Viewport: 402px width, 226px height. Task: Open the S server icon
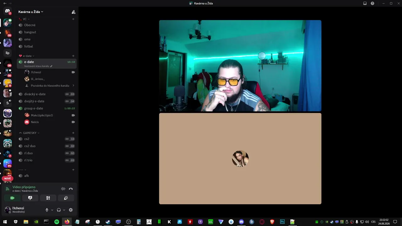pyautogui.click(x=8, y=103)
